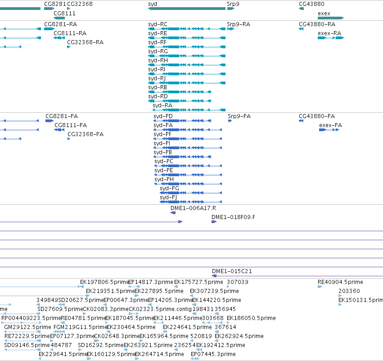Click the CG43880-RA transcript label
Image resolution: width=383 pixels, height=361 pixels.
317,24
